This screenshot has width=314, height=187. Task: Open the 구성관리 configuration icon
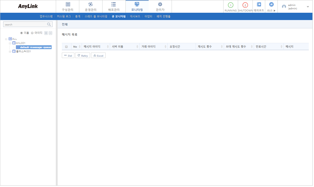click(68, 4)
